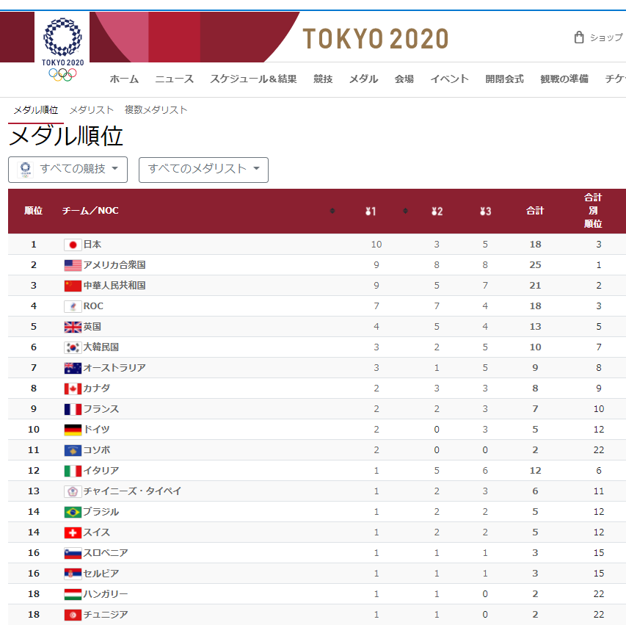Sort by gold medal column icon
This screenshot has width=626, height=625.
click(x=371, y=211)
